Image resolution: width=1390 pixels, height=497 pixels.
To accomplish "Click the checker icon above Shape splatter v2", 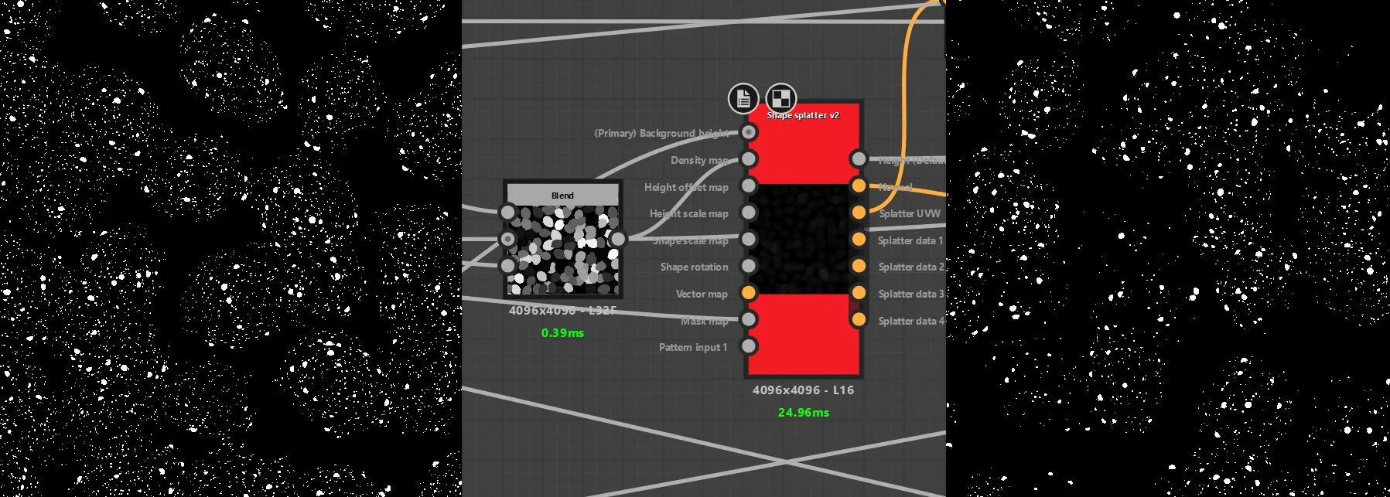I will tap(780, 98).
